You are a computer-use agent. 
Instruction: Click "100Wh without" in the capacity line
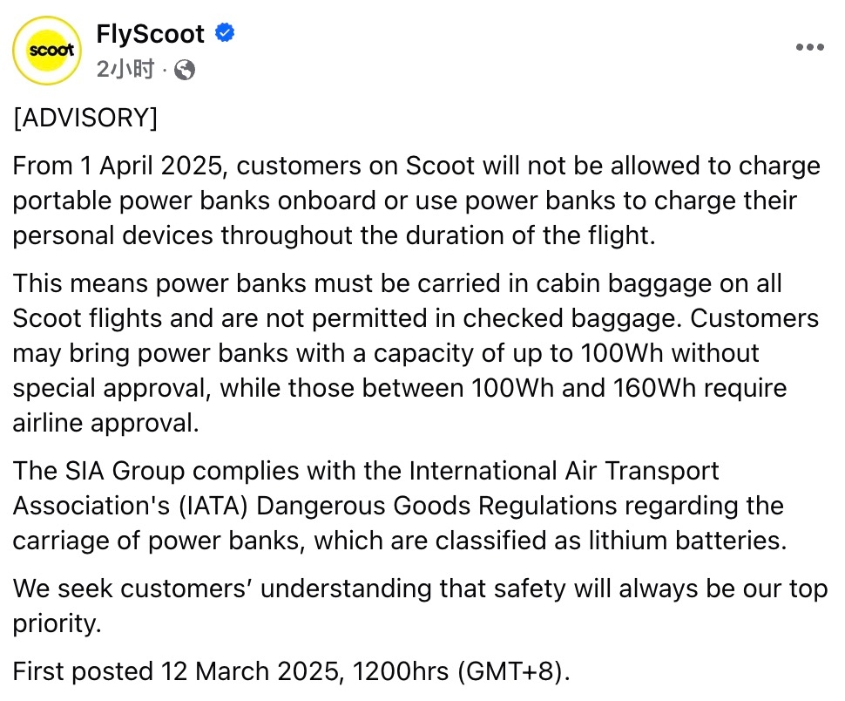pyautogui.click(x=670, y=353)
